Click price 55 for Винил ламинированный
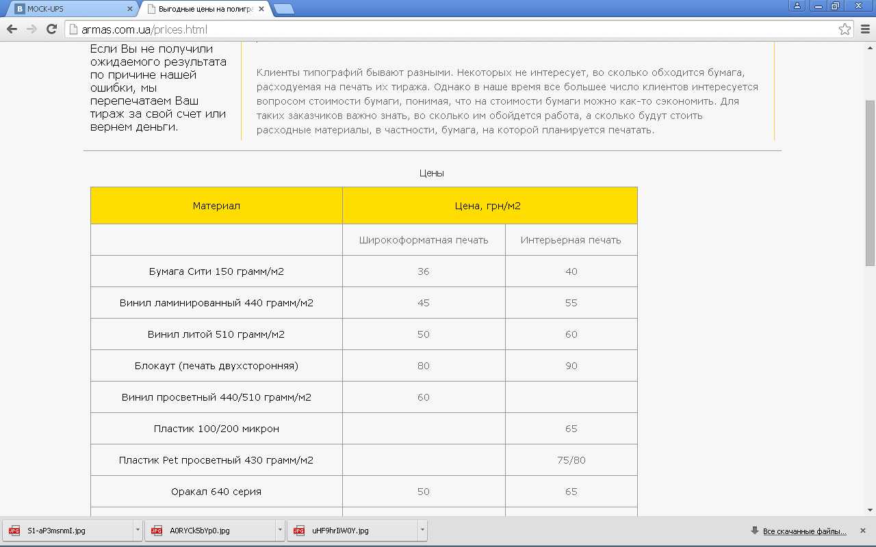 click(571, 303)
